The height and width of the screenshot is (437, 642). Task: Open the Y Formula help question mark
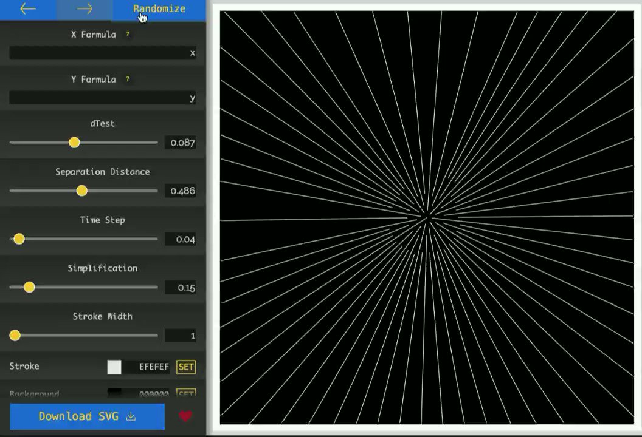pos(128,79)
